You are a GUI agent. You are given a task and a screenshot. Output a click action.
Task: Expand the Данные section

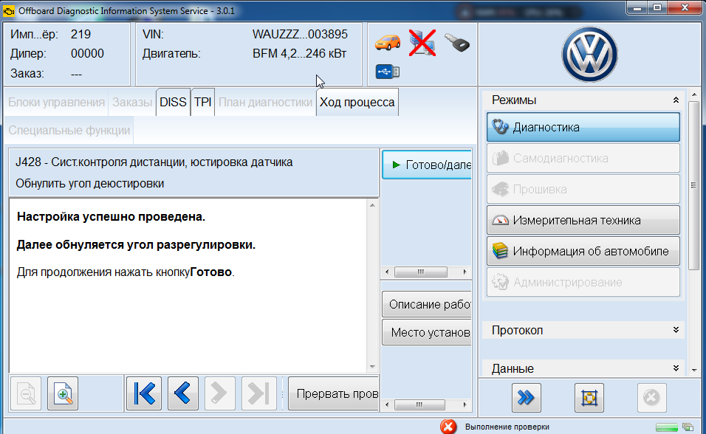[x=675, y=368]
